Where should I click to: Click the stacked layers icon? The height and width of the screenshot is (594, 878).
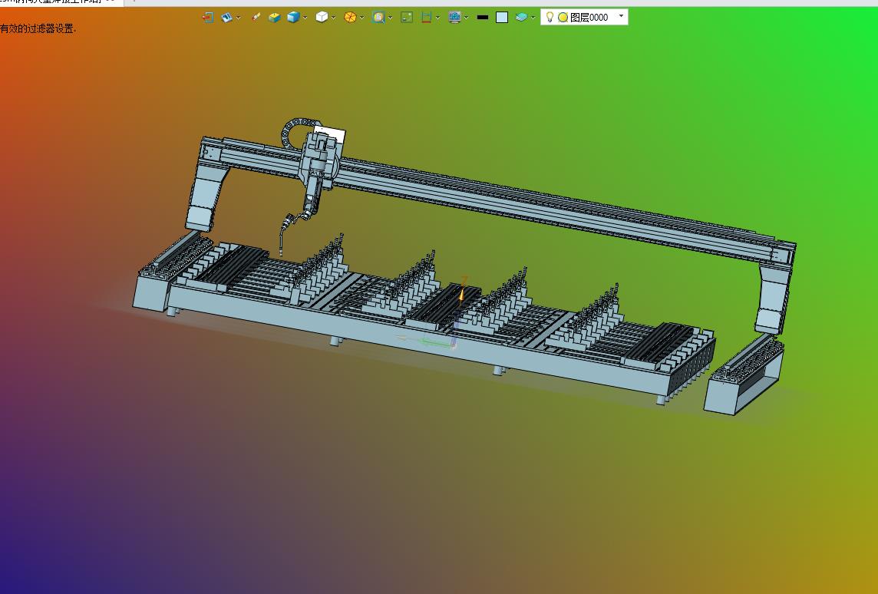521,18
